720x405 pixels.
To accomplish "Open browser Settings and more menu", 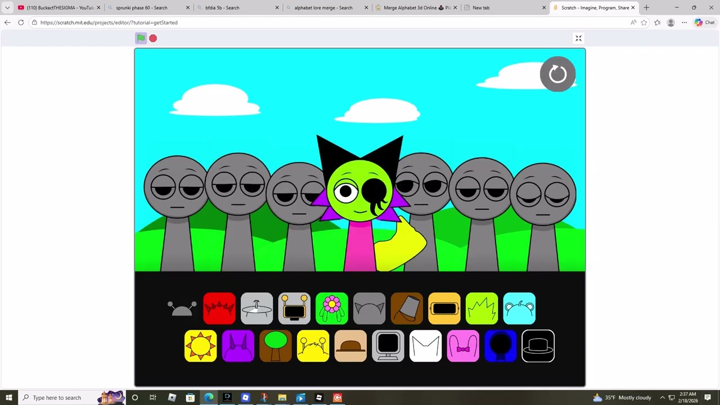I will click(684, 22).
